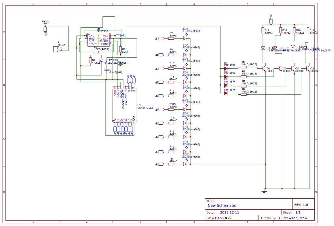The width and height of the screenshot is (334, 226).
Task: Select capacitor C1 labeled 0.1uF
Action: pos(107,71)
